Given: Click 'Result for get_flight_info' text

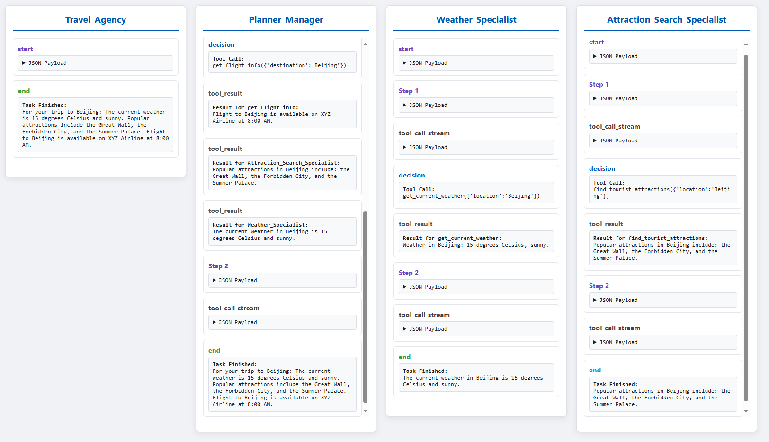Looking at the screenshot, I should tap(255, 107).
